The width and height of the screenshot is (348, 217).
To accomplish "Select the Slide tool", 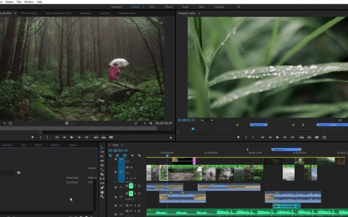I will point(102,183).
